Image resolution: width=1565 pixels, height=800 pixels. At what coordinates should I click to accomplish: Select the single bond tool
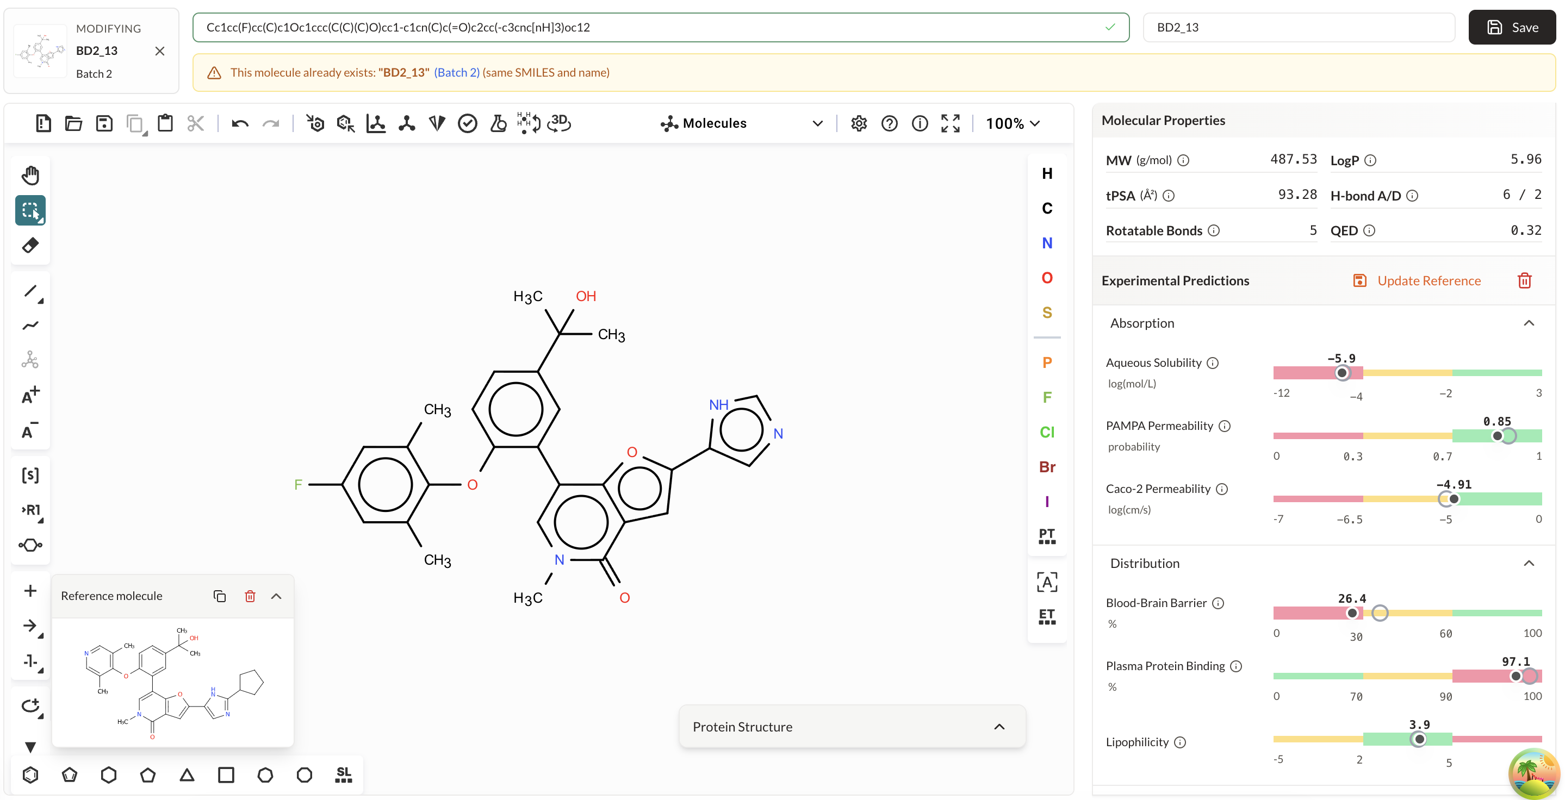point(30,291)
